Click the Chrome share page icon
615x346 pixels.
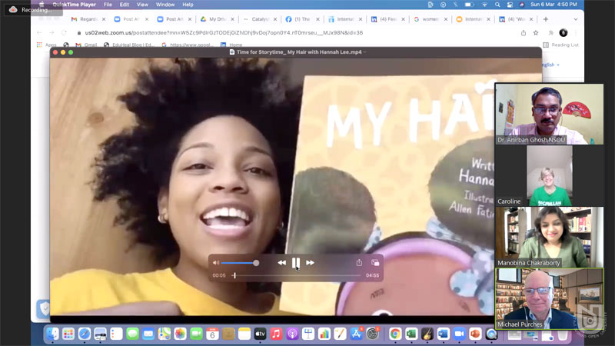(x=524, y=33)
